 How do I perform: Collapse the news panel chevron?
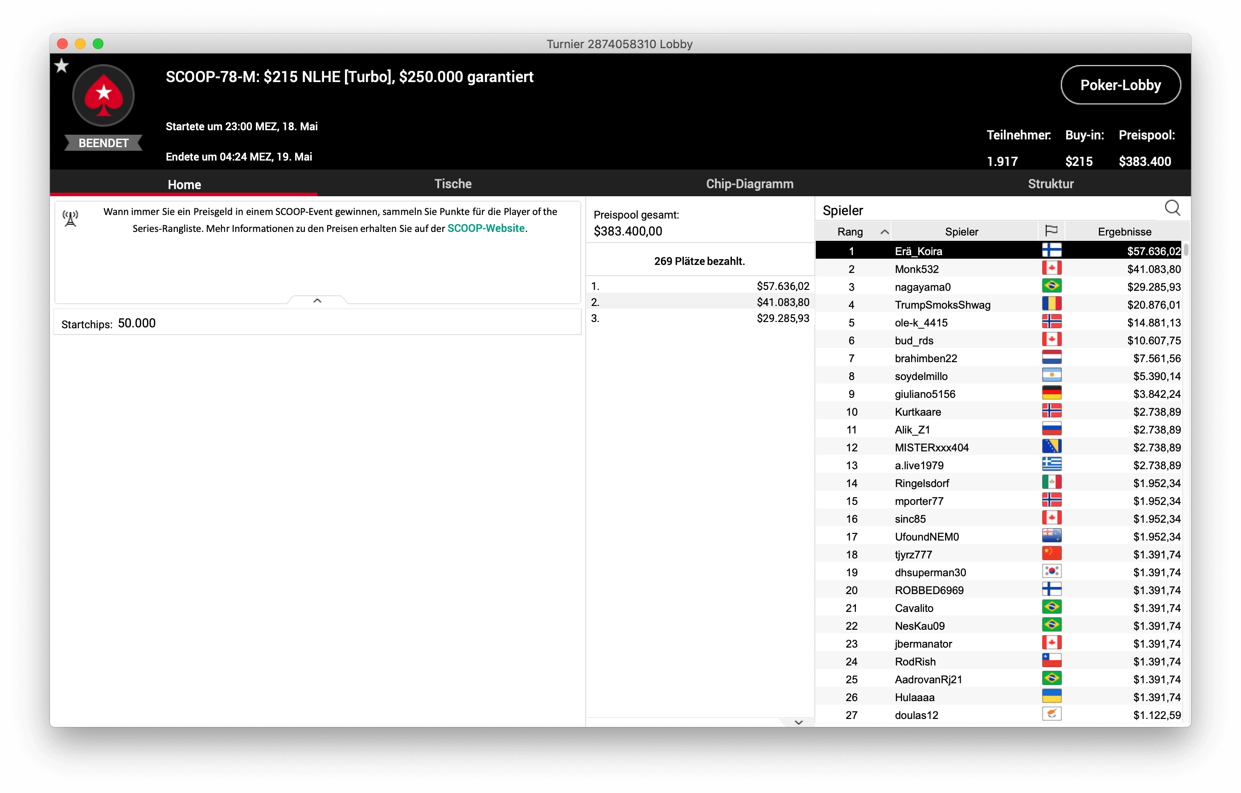pos(317,301)
